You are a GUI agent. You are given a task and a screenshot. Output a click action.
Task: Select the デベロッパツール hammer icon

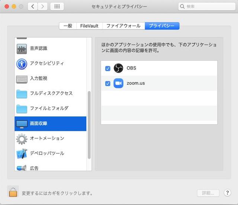coord(22,154)
